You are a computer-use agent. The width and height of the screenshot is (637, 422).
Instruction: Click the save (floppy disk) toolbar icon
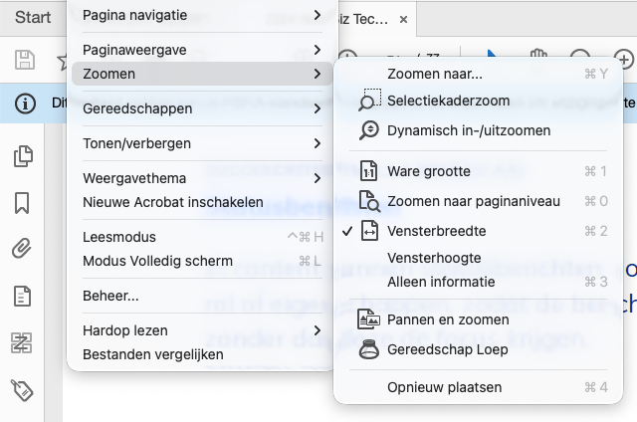(x=25, y=60)
